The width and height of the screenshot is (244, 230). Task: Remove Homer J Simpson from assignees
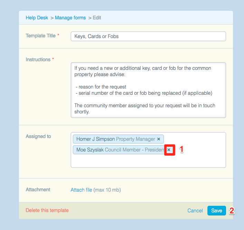click(x=158, y=139)
